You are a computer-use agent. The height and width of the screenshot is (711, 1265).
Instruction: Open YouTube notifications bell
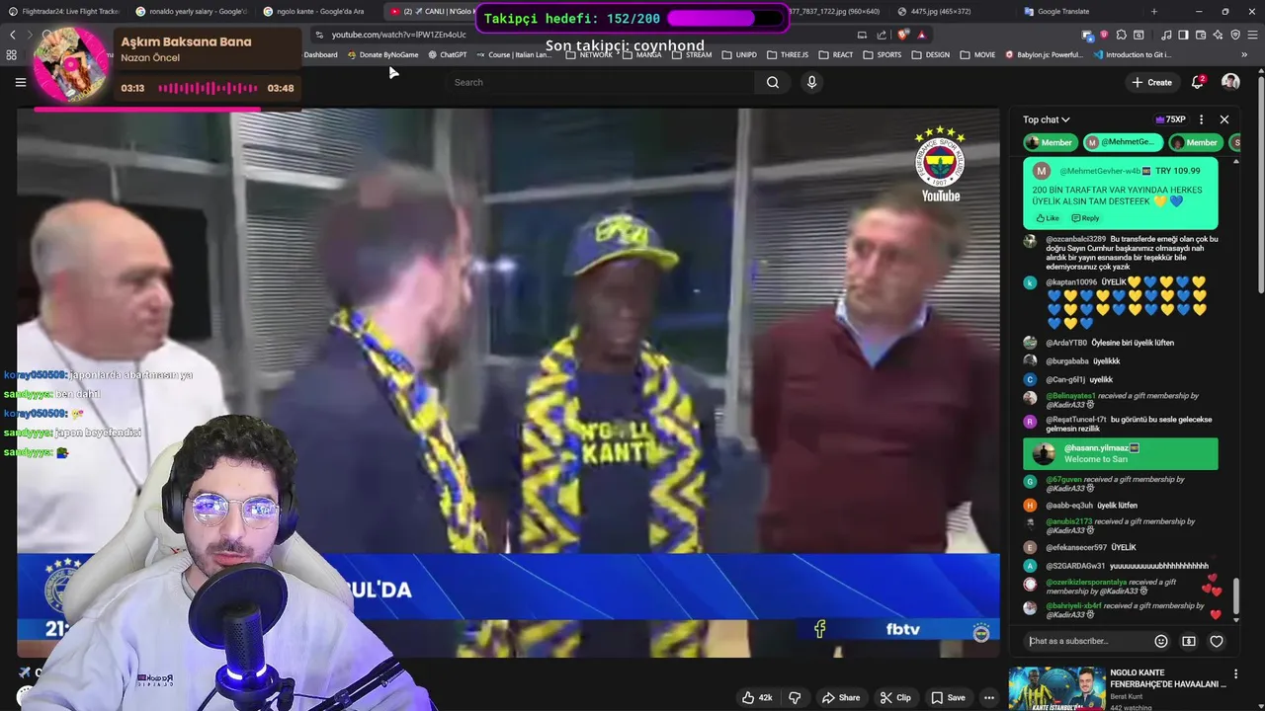point(1198,82)
